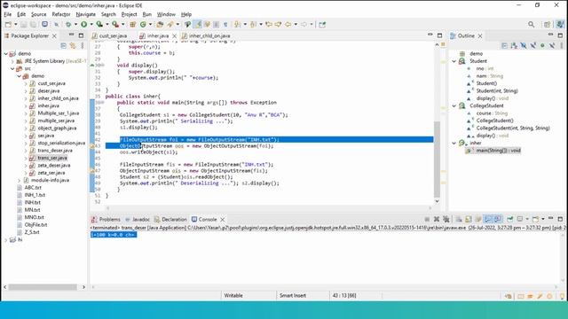This screenshot has height=319, width=568.
Task: Collapse the src folder node
Action: coord(12,69)
